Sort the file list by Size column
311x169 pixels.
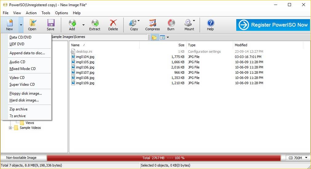click(181, 45)
